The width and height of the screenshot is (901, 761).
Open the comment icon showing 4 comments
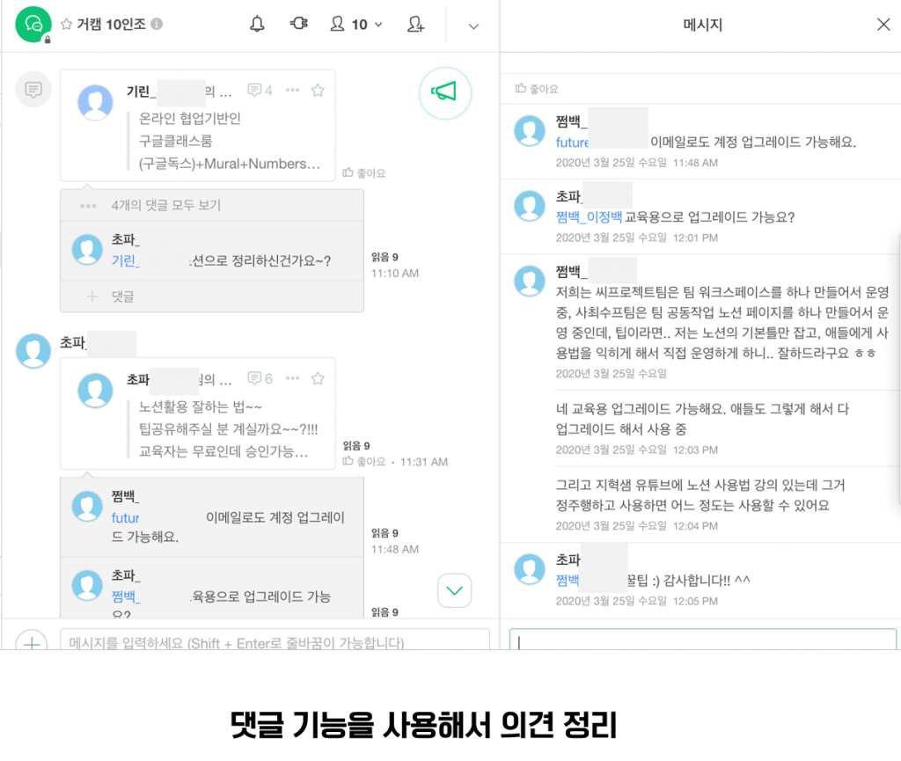click(260, 91)
